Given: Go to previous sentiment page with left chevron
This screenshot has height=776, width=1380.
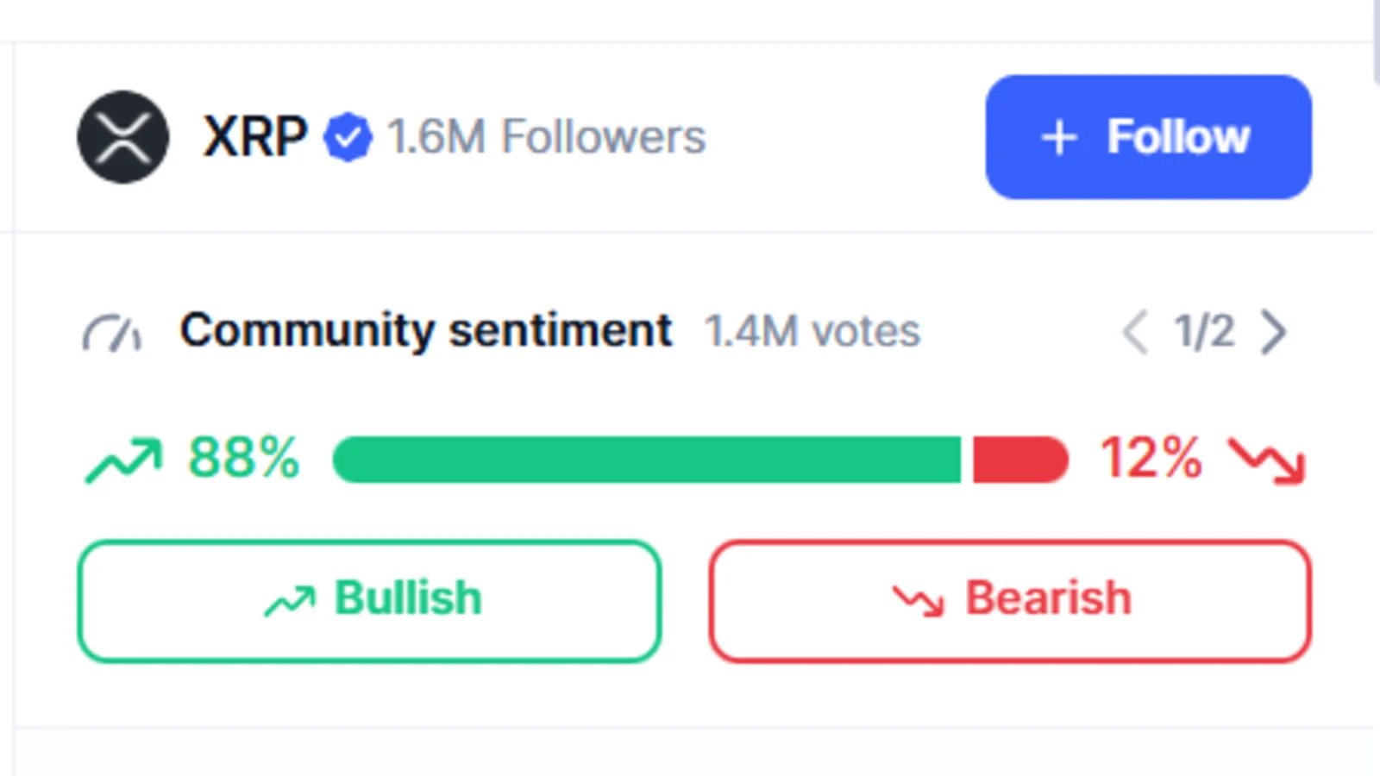Looking at the screenshot, I should click(1135, 332).
